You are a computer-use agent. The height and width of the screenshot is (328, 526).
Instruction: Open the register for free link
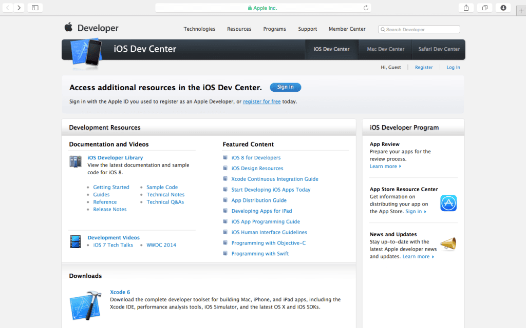pyautogui.click(x=261, y=101)
